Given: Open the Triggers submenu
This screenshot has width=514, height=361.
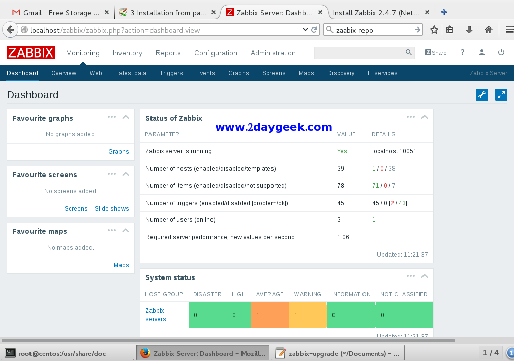Looking at the screenshot, I should tap(171, 73).
